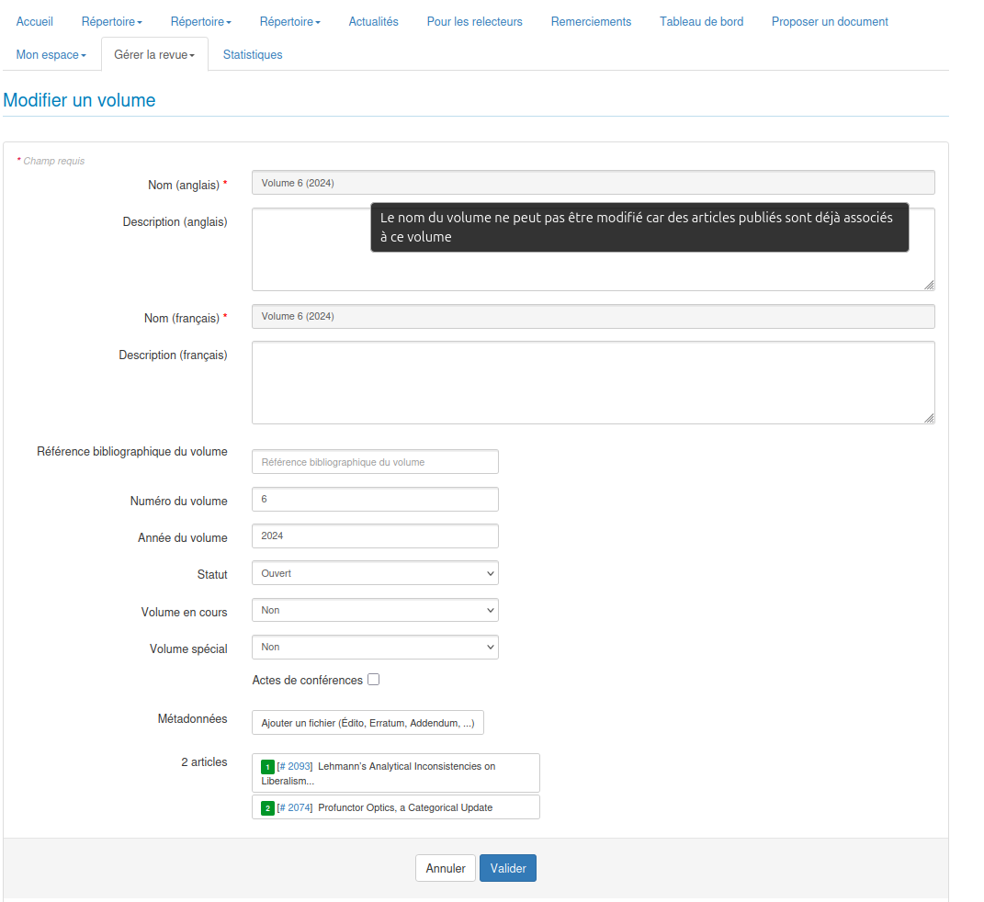The width and height of the screenshot is (984, 902).
Task: Switch to the Statistiques tab
Action: [253, 55]
